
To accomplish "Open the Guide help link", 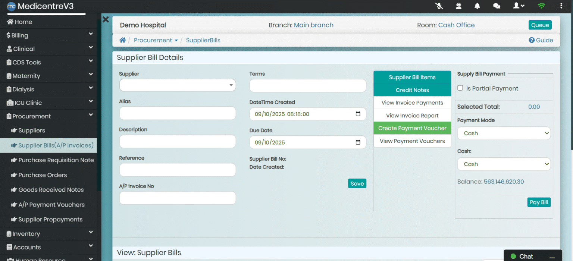I will coord(541,40).
